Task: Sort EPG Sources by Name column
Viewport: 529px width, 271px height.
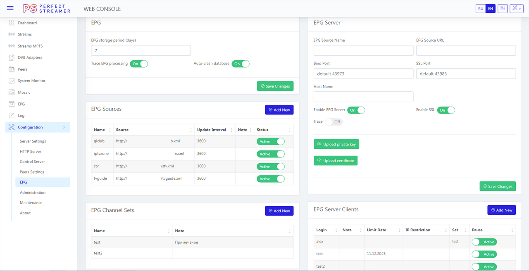Action: 102,130
